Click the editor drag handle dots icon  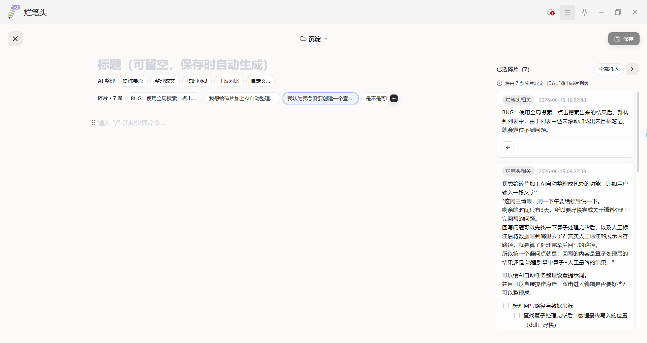(93, 122)
